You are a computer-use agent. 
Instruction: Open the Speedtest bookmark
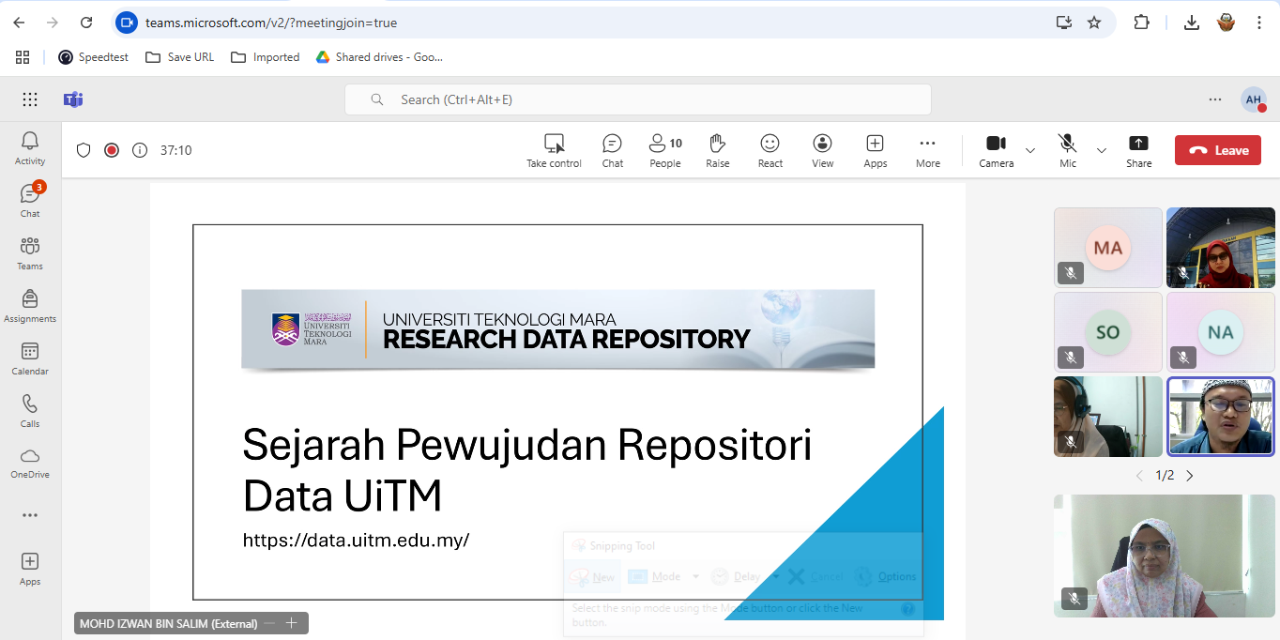93,57
